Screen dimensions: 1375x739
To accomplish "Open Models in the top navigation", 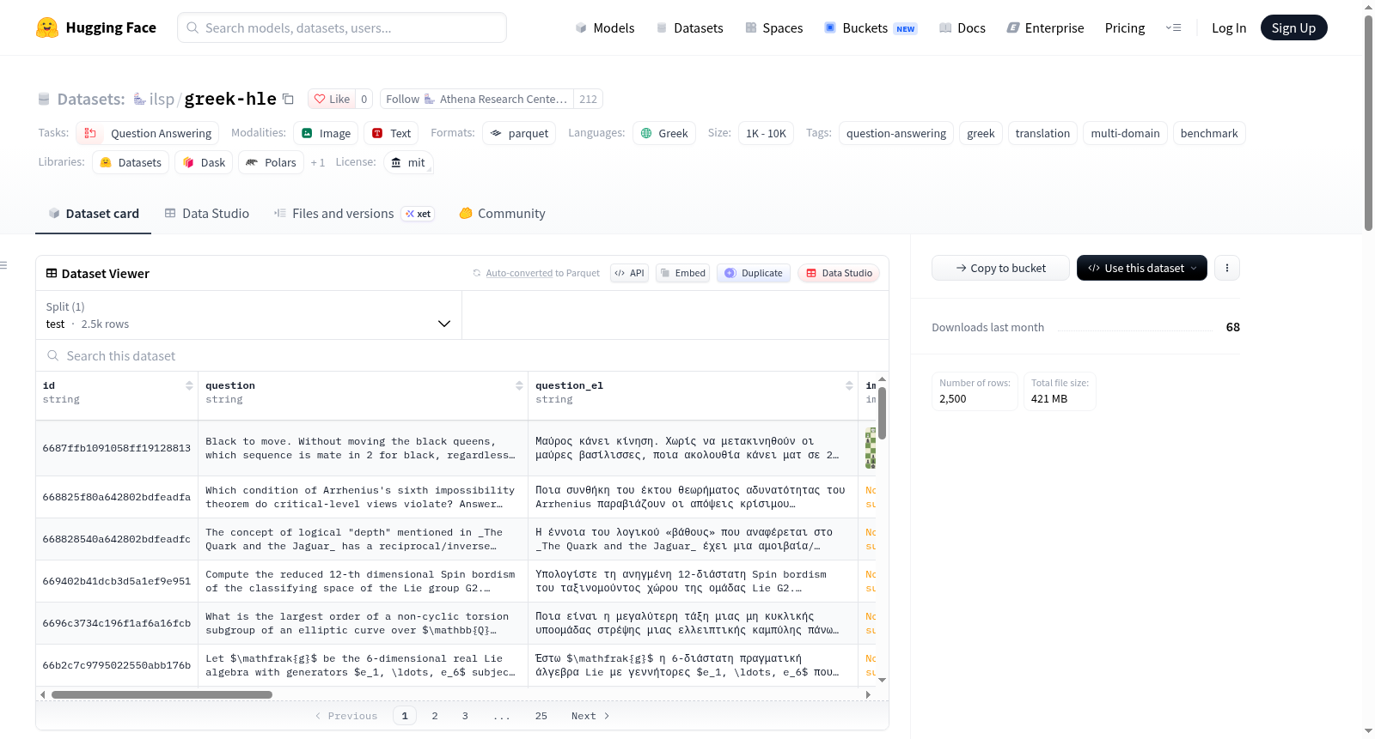I will coord(605,27).
